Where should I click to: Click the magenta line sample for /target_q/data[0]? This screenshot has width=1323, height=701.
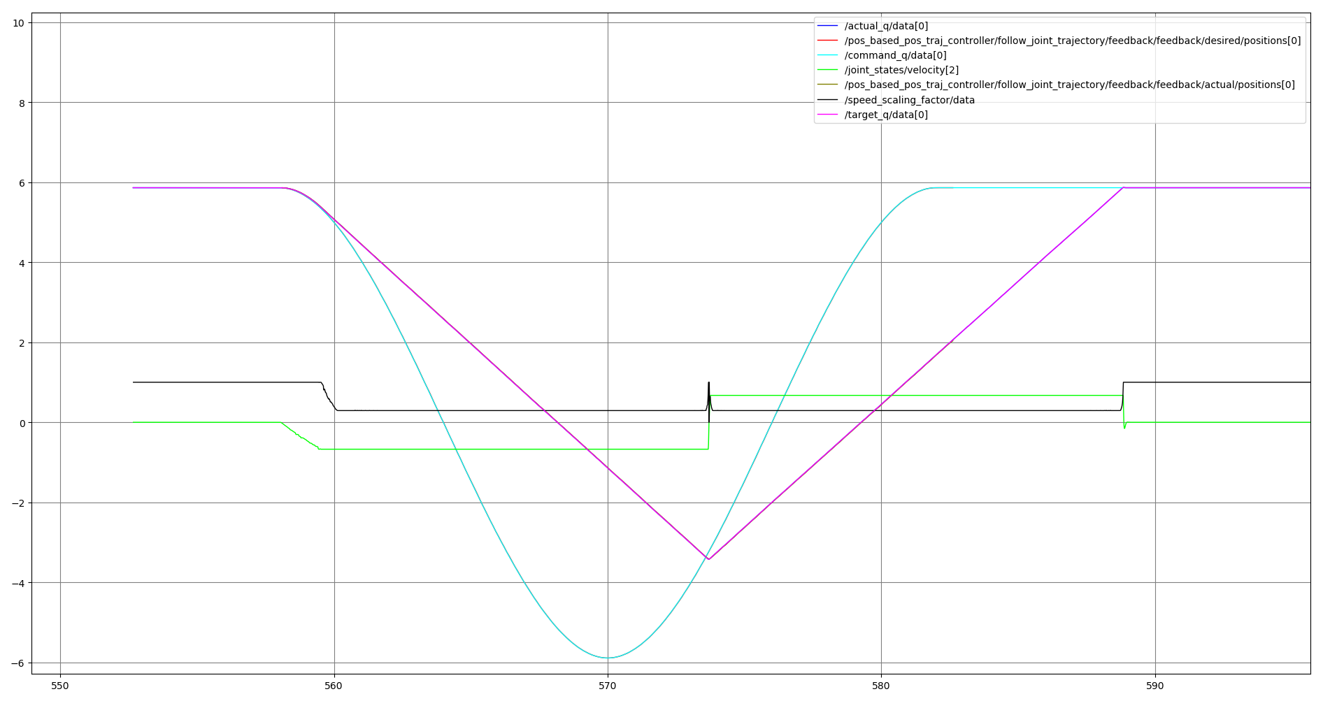tap(829, 114)
